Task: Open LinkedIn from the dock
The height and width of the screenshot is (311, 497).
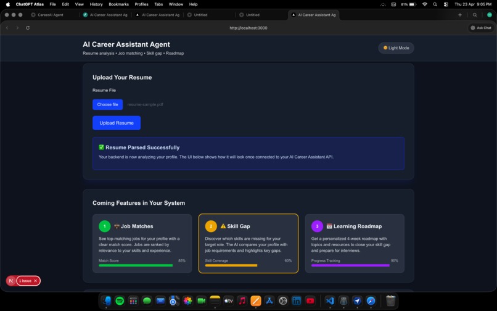Action: 297,301
